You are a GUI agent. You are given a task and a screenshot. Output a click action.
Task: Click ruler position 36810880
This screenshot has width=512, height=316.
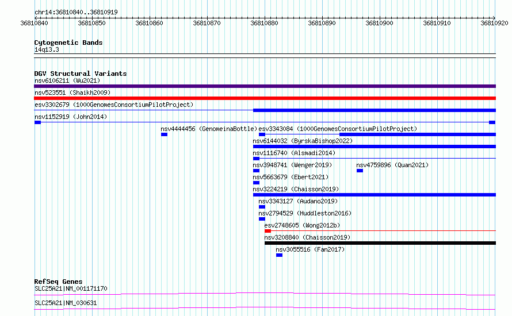[264, 23]
